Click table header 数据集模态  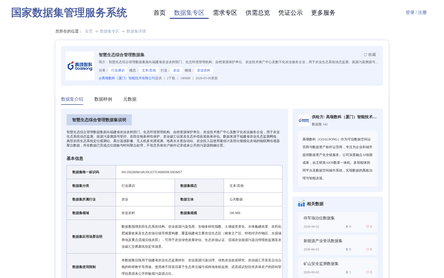point(189,186)
